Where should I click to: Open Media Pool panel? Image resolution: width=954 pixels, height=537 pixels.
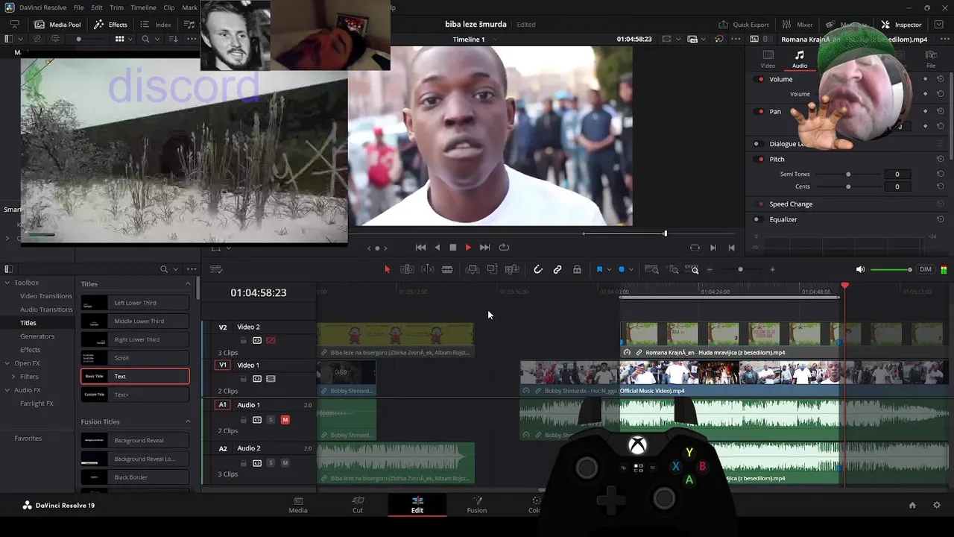(57, 25)
